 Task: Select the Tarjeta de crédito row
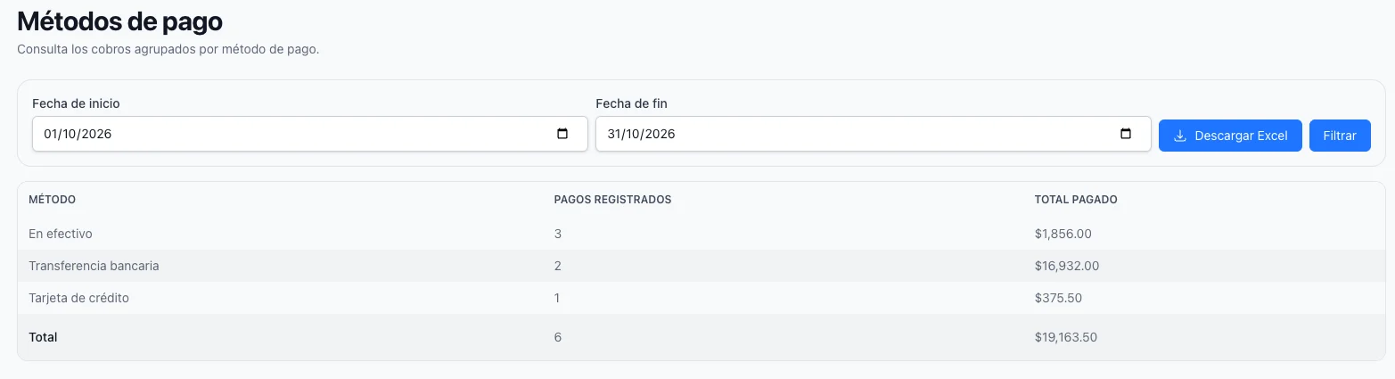tap(702, 298)
